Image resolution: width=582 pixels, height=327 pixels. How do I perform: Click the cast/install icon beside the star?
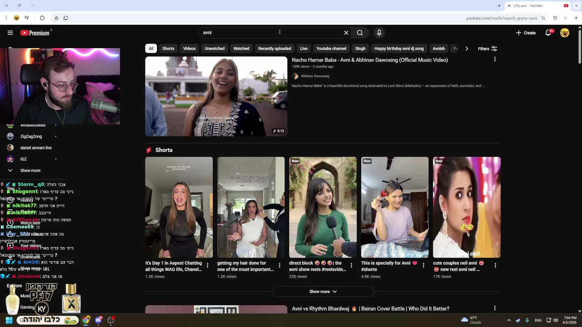tap(65, 18)
